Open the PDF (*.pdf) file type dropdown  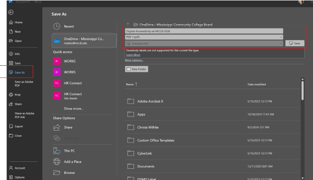pyautogui.click(x=204, y=37)
